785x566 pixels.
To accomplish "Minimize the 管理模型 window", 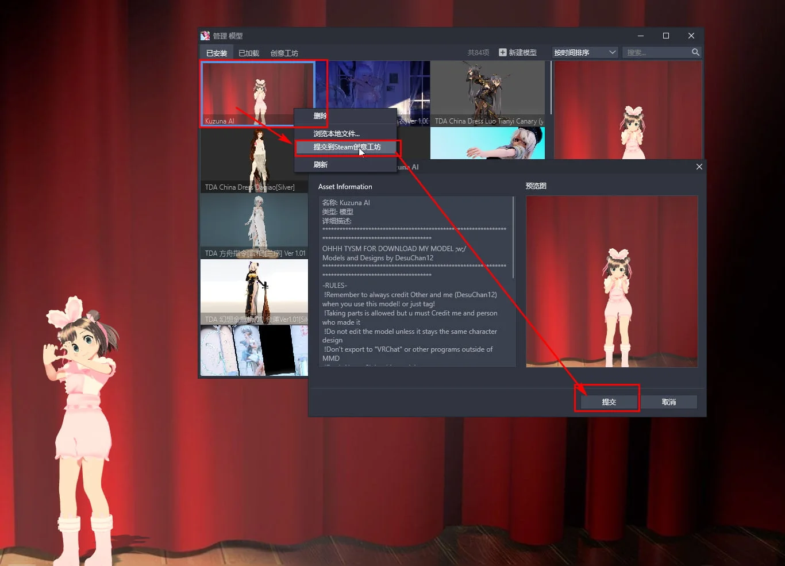I will (641, 36).
